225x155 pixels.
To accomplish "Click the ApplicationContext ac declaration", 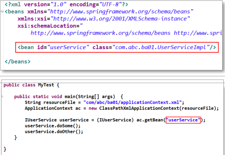I will click(x=53, y=108).
